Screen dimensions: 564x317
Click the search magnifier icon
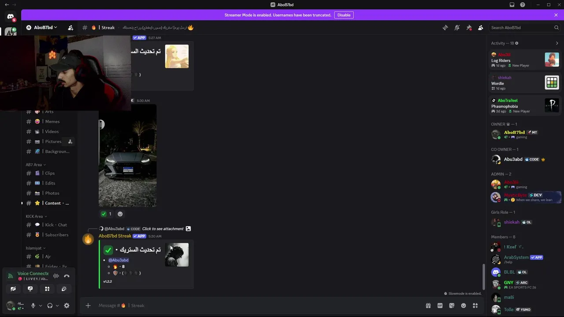click(x=556, y=27)
